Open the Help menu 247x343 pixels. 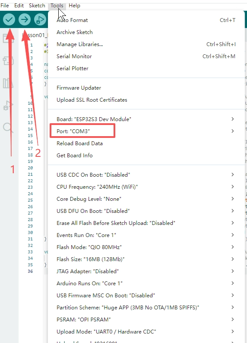(74, 6)
